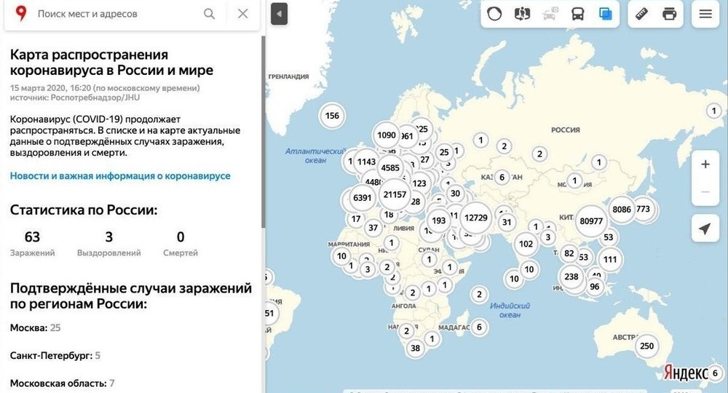The width and height of the screenshot is (728, 393).
Task: Collapse the side panel with arrow button
Action: coord(279,14)
